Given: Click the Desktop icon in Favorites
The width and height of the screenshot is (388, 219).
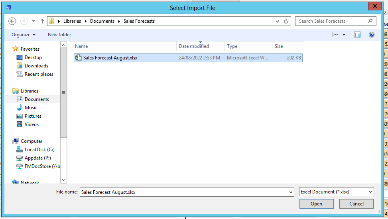Looking at the screenshot, I should [20, 58].
